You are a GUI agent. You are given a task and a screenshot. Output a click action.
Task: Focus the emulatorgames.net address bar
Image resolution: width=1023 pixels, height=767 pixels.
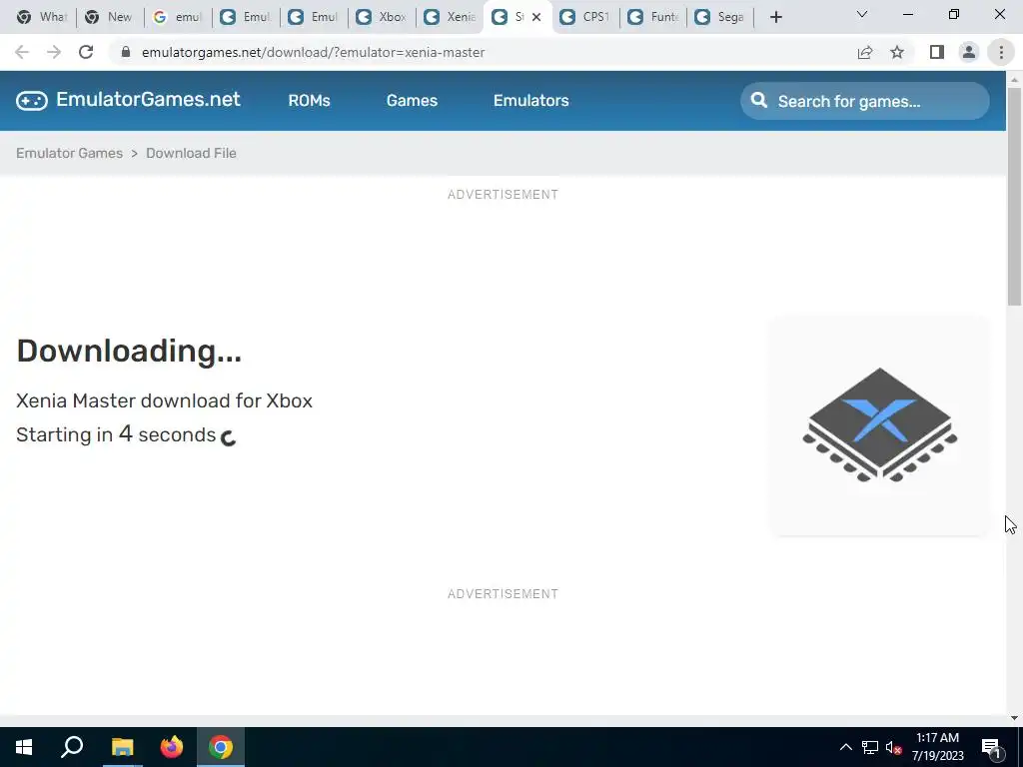[483, 52]
